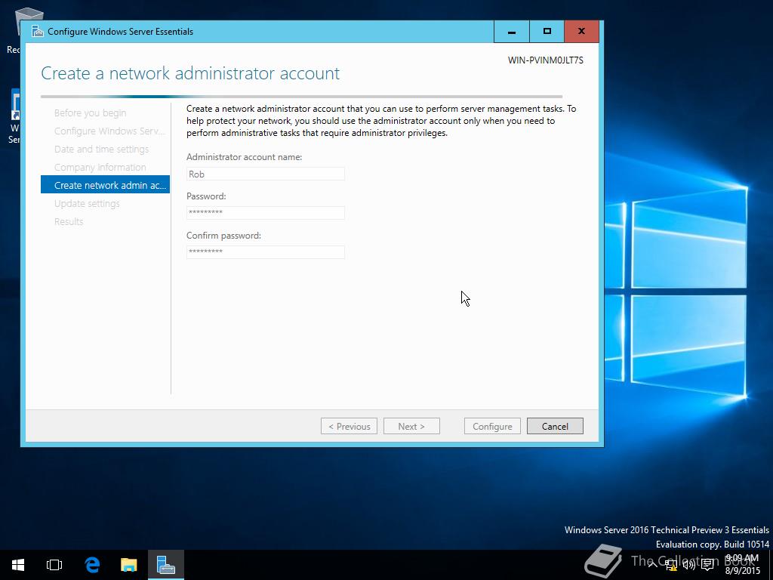Click the 'Confirm password:' label

223,236
